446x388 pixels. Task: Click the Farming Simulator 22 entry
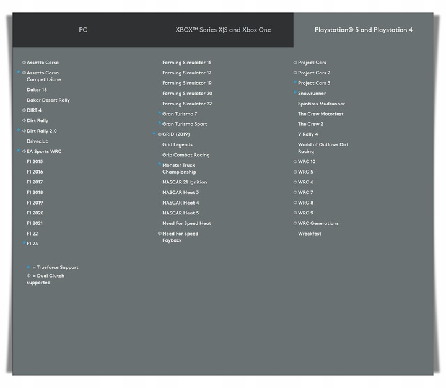click(x=187, y=104)
